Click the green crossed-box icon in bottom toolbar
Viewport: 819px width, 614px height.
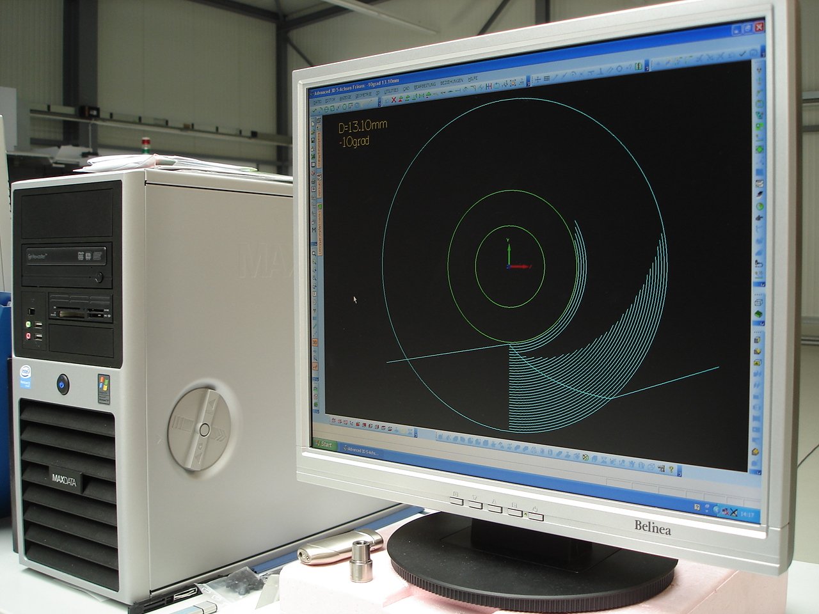(x=585, y=457)
